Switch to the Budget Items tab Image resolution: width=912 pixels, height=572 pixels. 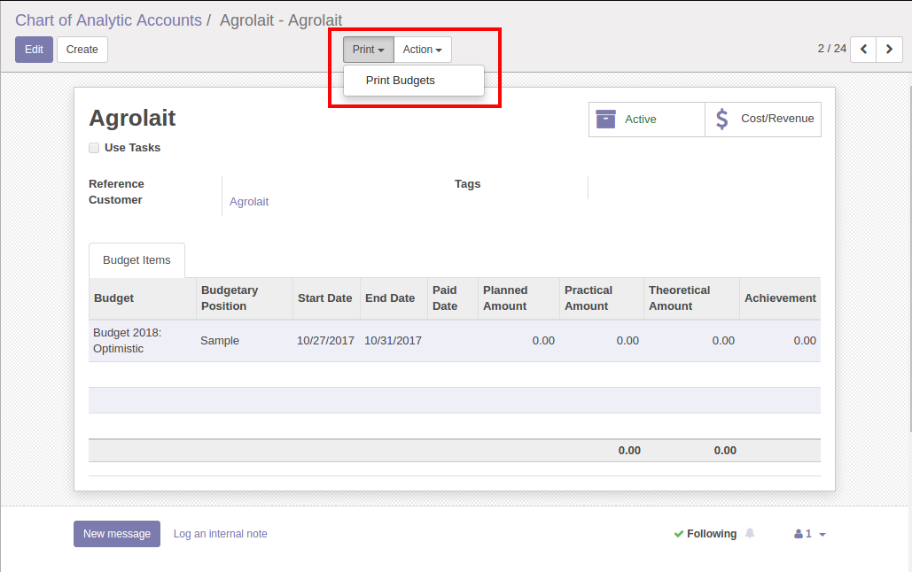(136, 260)
